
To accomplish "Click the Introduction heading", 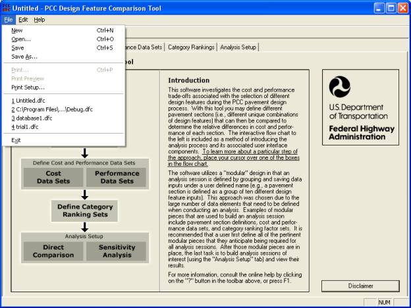I will (x=189, y=80).
